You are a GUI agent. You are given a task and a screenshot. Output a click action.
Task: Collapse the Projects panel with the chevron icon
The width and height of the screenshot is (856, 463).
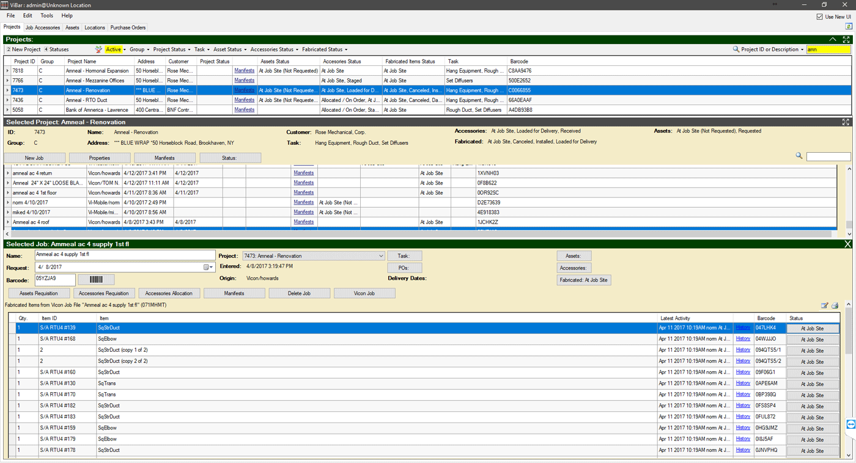click(833, 38)
